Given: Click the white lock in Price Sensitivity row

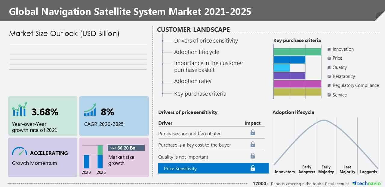Looking at the screenshot, I should [x=253, y=168].
